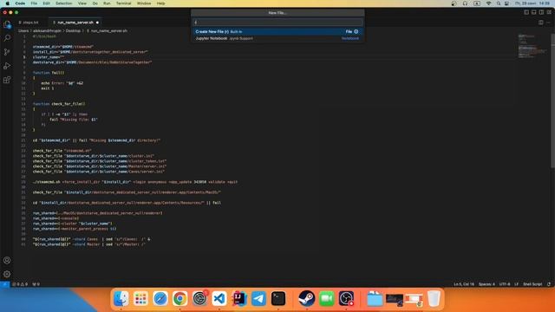This screenshot has width=555, height=312.
Task: Open the File menu
Action: click(x=34, y=3)
